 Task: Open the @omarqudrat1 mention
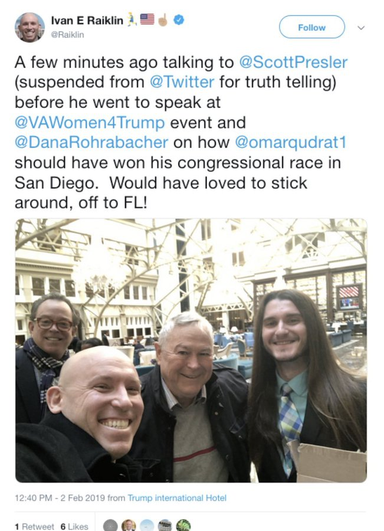(291, 142)
